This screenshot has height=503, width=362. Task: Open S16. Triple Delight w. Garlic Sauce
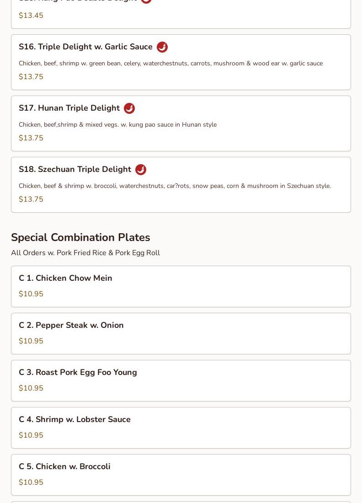coord(85,47)
